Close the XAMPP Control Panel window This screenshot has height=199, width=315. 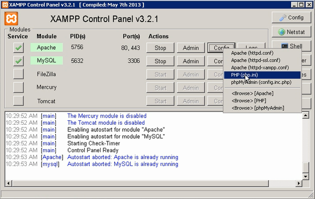309,5
